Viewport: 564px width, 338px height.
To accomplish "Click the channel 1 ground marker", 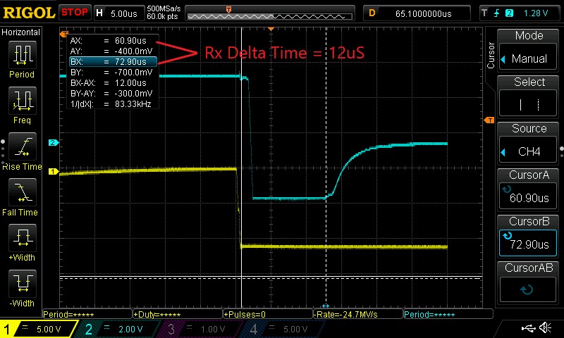I will (x=54, y=171).
